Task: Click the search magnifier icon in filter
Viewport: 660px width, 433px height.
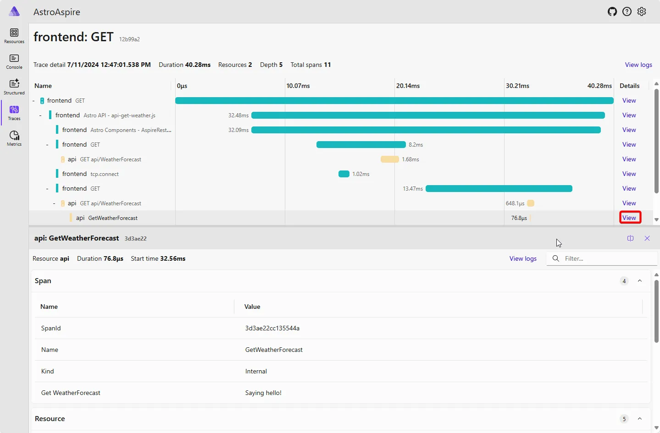Action: point(556,258)
